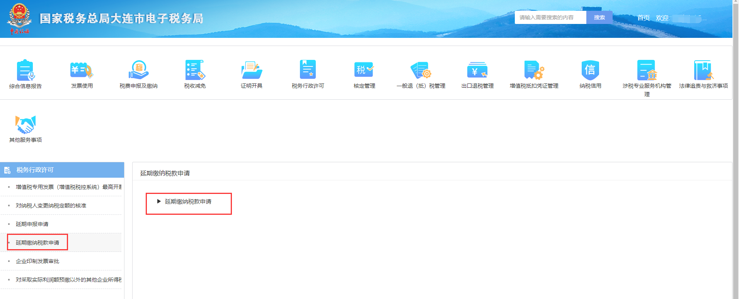
Task: Open 其他服务事项 handshake icon
Action: click(x=26, y=124)
